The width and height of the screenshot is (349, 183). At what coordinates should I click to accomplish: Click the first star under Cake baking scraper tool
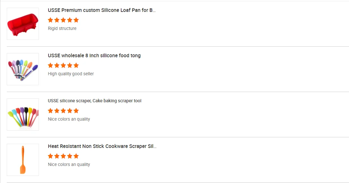50,111
